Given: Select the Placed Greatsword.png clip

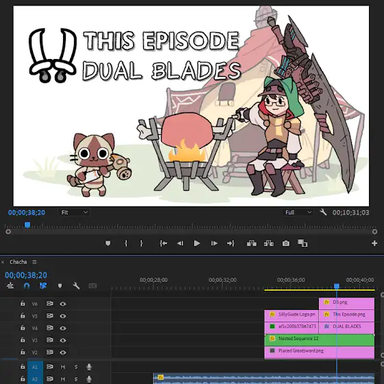Looking at the screenshot, I should coord(320,352).
